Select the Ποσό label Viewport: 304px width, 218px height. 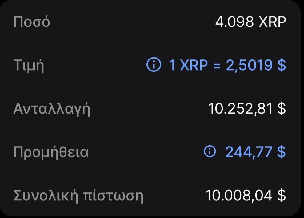(32, 22)
